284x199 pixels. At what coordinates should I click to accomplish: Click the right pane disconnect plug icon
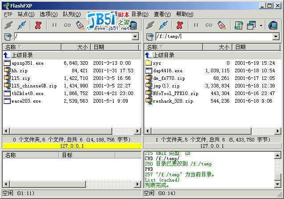[x=163, y=25]
